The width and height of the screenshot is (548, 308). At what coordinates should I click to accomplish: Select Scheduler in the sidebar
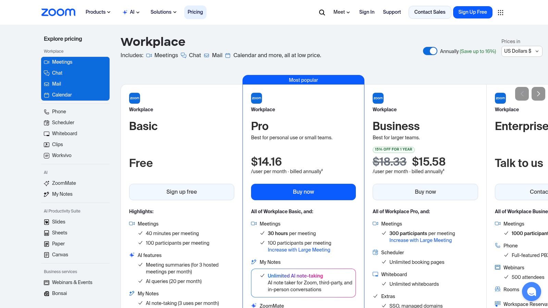coord(63,123)
